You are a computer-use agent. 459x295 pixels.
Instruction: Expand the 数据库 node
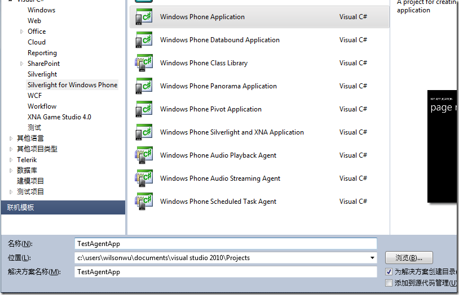pos(11,171)
